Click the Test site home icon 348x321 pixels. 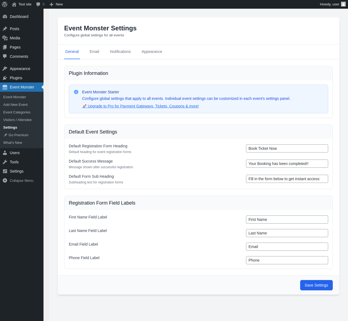click(x=14, y=4)
